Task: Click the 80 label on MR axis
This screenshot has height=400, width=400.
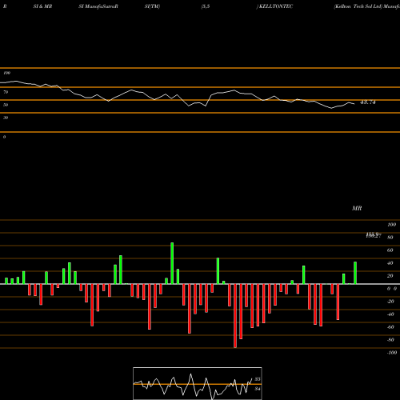Action: coord(390,238)
